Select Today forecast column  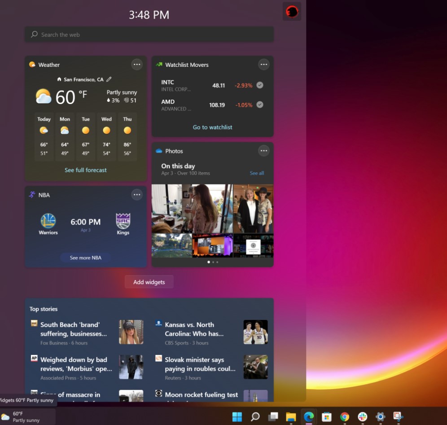pyautogui.click(x=44, y=137)
